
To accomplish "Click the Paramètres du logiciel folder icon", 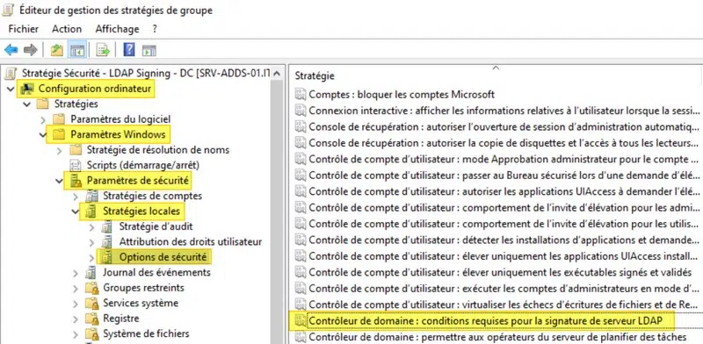I will pyautogui.click(x=59, y=119).
